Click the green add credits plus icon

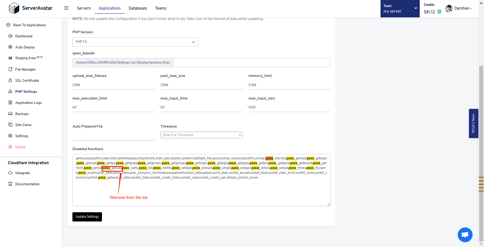(439, 11)
